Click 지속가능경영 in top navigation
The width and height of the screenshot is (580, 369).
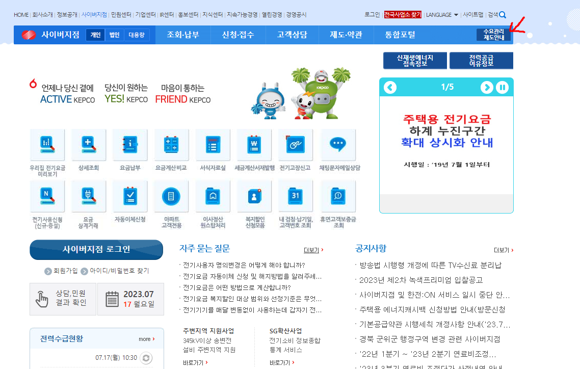click(x=242, y=15)
